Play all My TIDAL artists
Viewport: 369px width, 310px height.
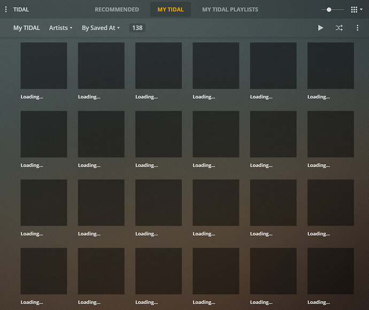click(x=320, y=28)
